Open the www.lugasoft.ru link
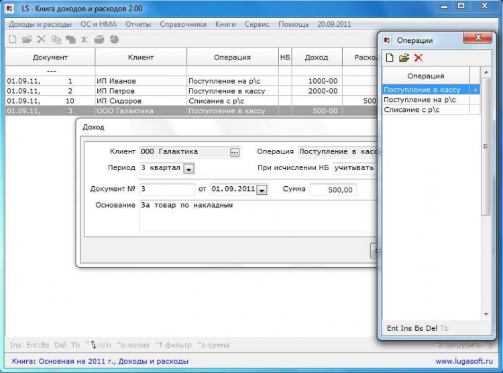503x373 pixels. 464,361
